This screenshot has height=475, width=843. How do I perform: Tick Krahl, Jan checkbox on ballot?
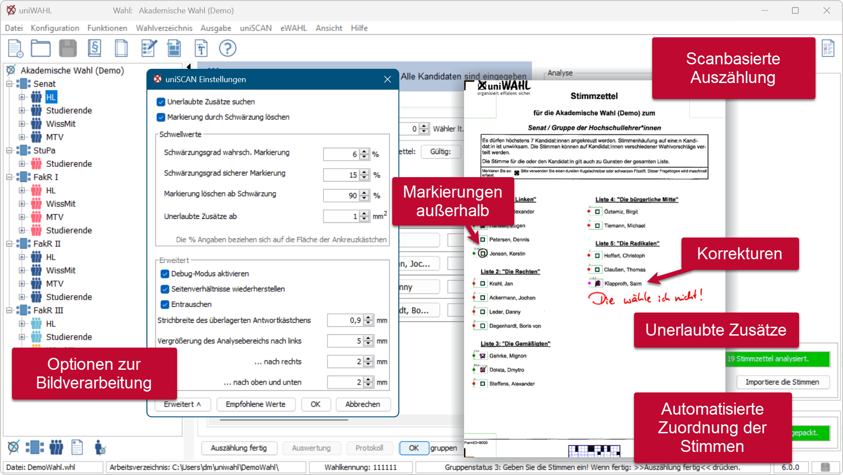click(x=483, y=283)
